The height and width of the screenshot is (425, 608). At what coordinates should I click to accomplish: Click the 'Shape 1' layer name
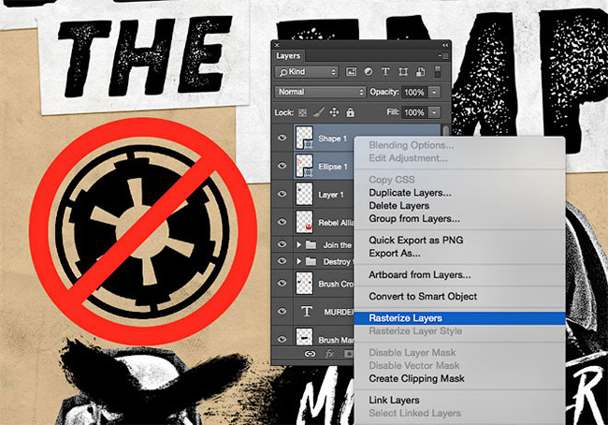tap(332, 139)
